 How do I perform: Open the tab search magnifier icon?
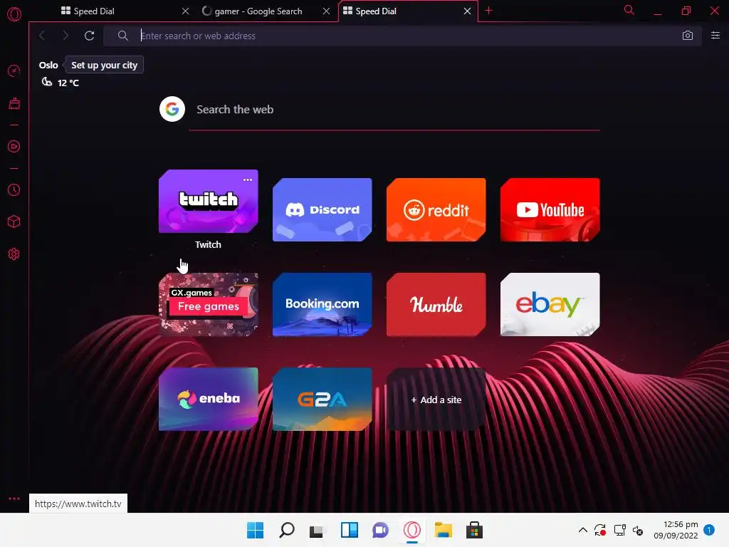pos(629,10)
